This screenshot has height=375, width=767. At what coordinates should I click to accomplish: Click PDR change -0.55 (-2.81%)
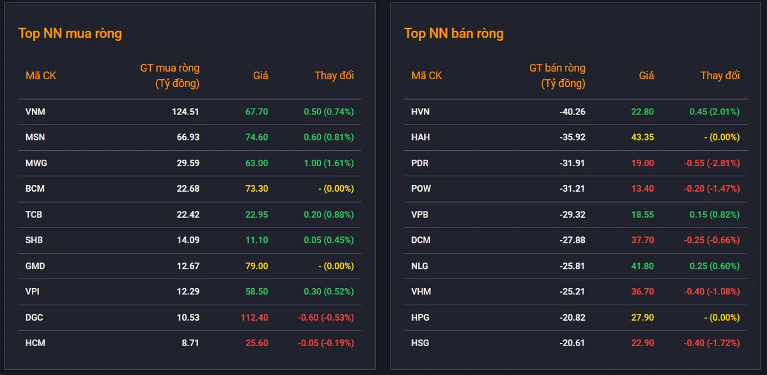712,163
